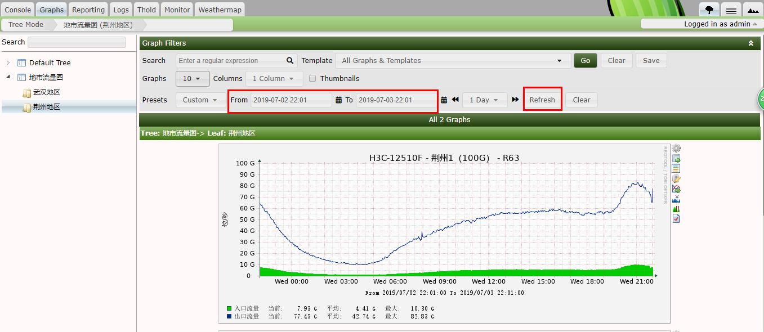Image resolution: width=764 pixels, height=332 pixels.
Task: Click the Refresh button
Action: [542, 100]
